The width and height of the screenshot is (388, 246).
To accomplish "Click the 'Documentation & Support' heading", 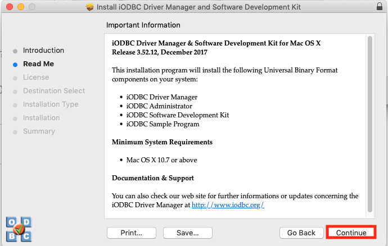I will tap(153, 178).
